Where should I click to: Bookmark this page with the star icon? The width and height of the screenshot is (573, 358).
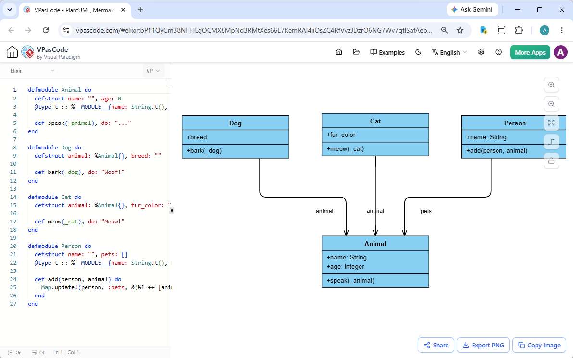[x=460, y=30]
